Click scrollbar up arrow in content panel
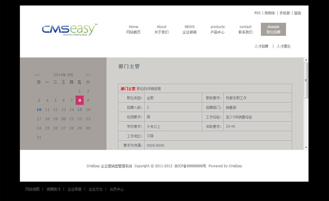329x201 pixels. tap(306, 60)
